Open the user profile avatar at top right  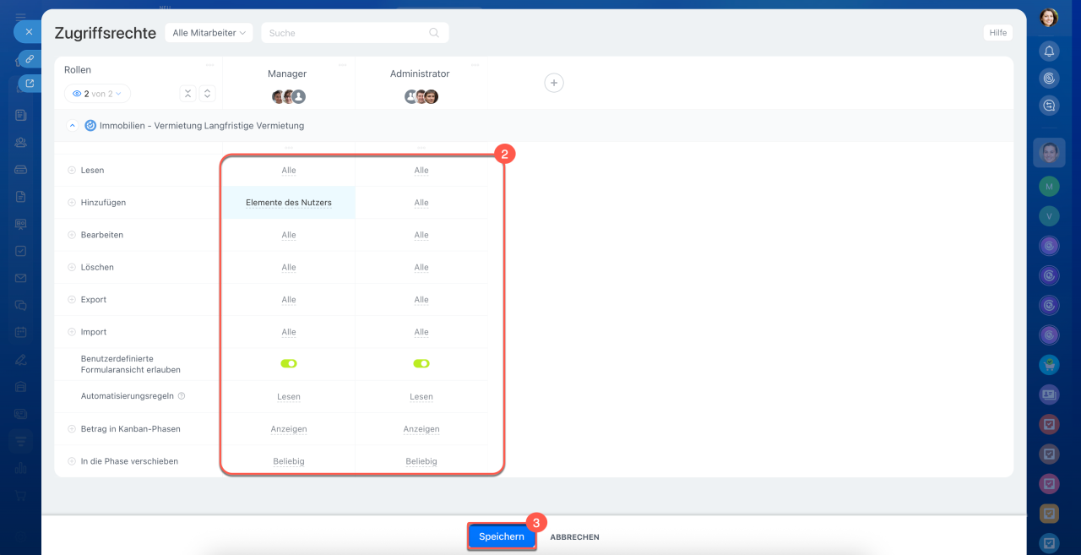[x=1049, y=17]
